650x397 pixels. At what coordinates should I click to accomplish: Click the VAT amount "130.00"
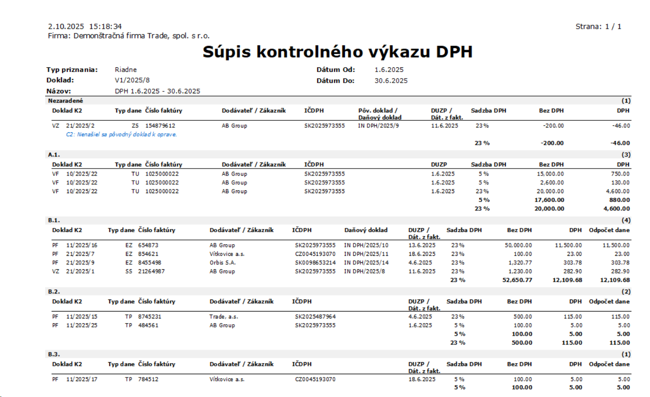(x=621, y=182)
